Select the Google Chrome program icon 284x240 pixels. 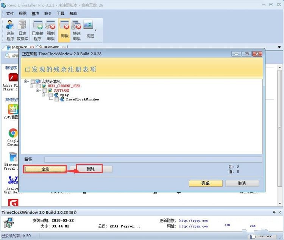coord(13,133)
